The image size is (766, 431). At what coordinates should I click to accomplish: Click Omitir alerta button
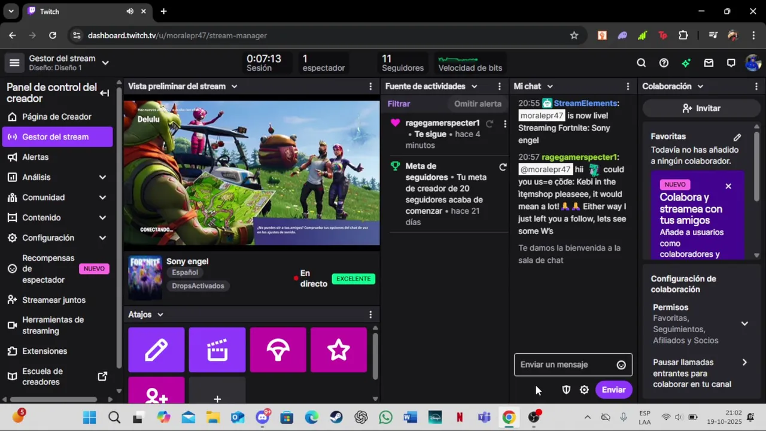click(x=478, y=104)
